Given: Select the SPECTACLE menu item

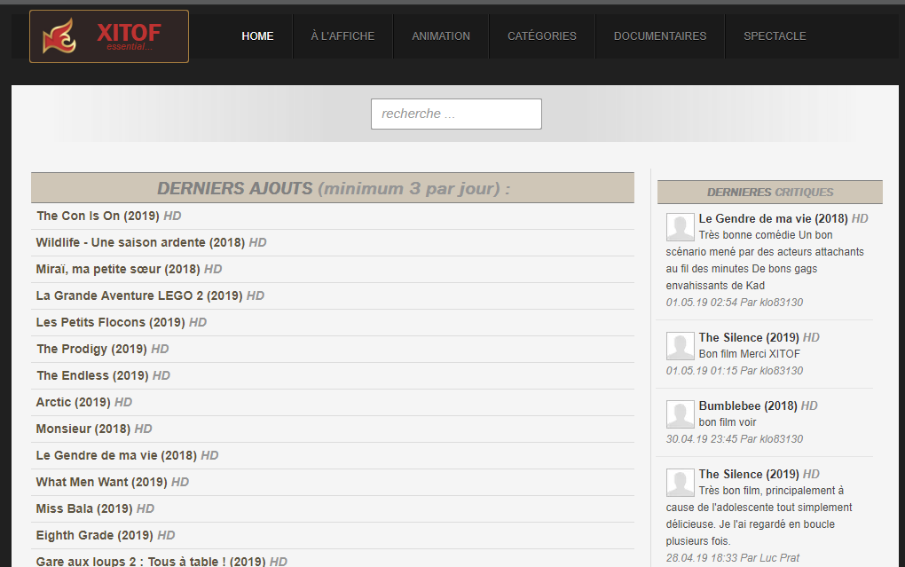Looking at the screenshot, I should 775,35.
